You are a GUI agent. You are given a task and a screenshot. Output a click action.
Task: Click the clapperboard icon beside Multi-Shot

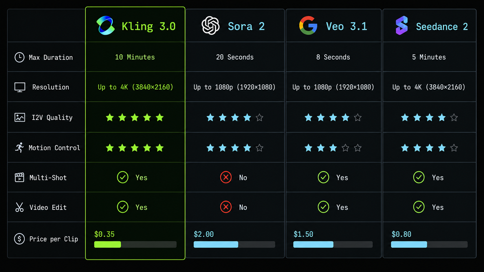(19, 177)
